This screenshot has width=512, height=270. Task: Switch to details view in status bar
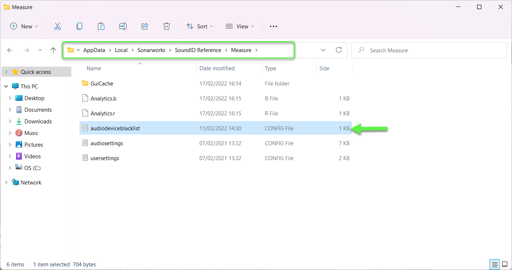[x=495, y=264]
